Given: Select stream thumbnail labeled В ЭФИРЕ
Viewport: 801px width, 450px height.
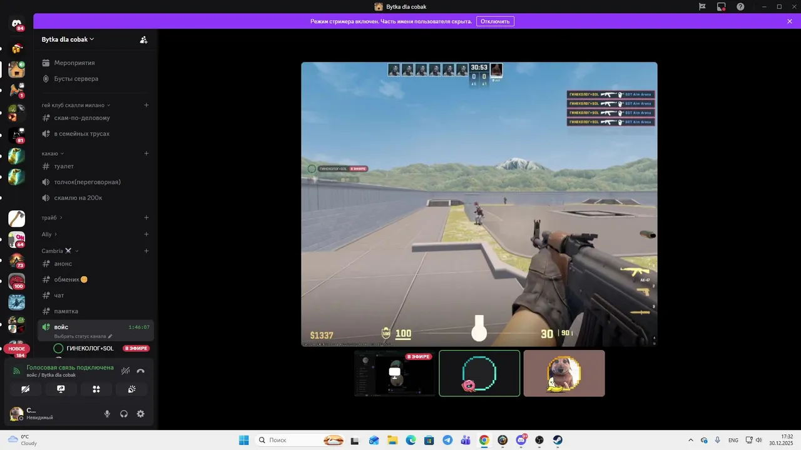Looking at the screenshot, I should tap(394, 373).
